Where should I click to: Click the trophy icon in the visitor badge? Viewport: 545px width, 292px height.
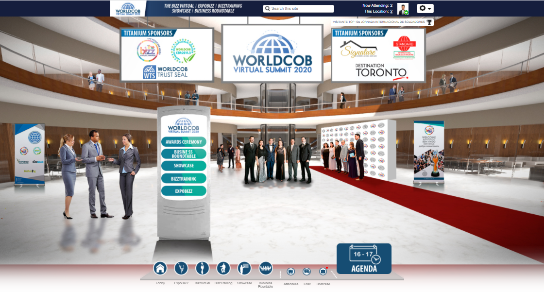point(429,22)
